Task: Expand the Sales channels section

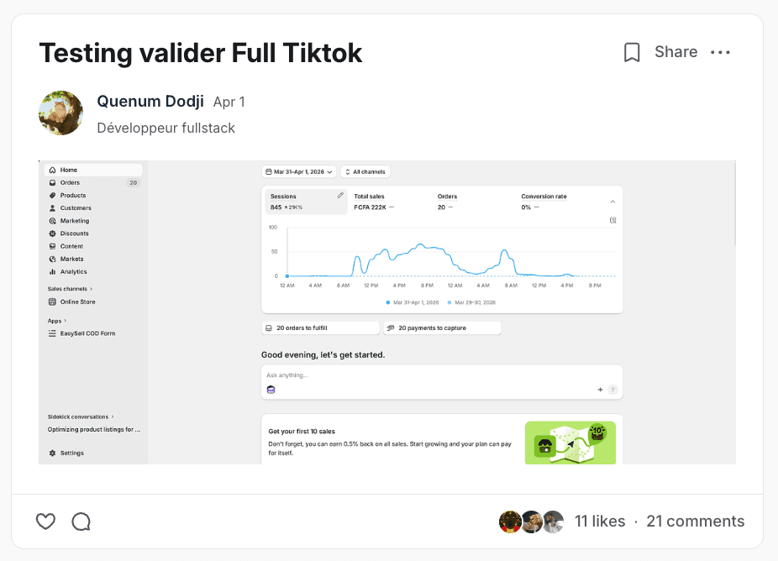Action: 70,289
